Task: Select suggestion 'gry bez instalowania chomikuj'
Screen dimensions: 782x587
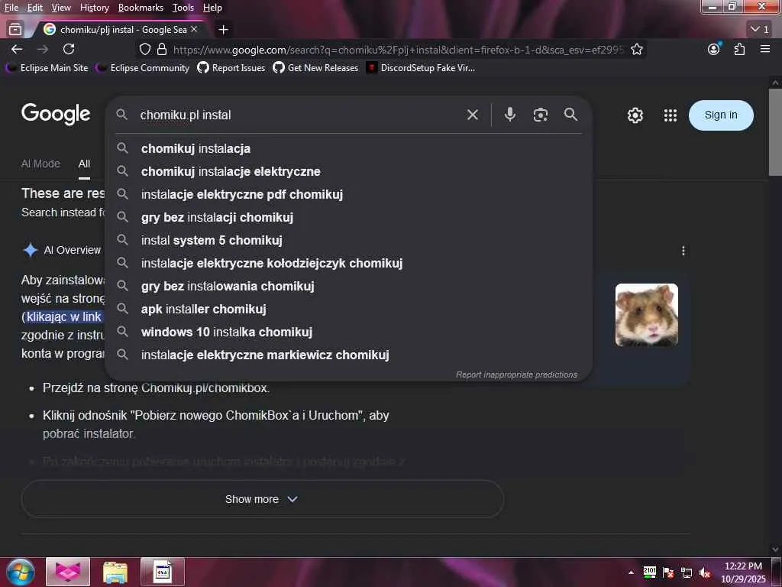Action: tap(348, 287)
